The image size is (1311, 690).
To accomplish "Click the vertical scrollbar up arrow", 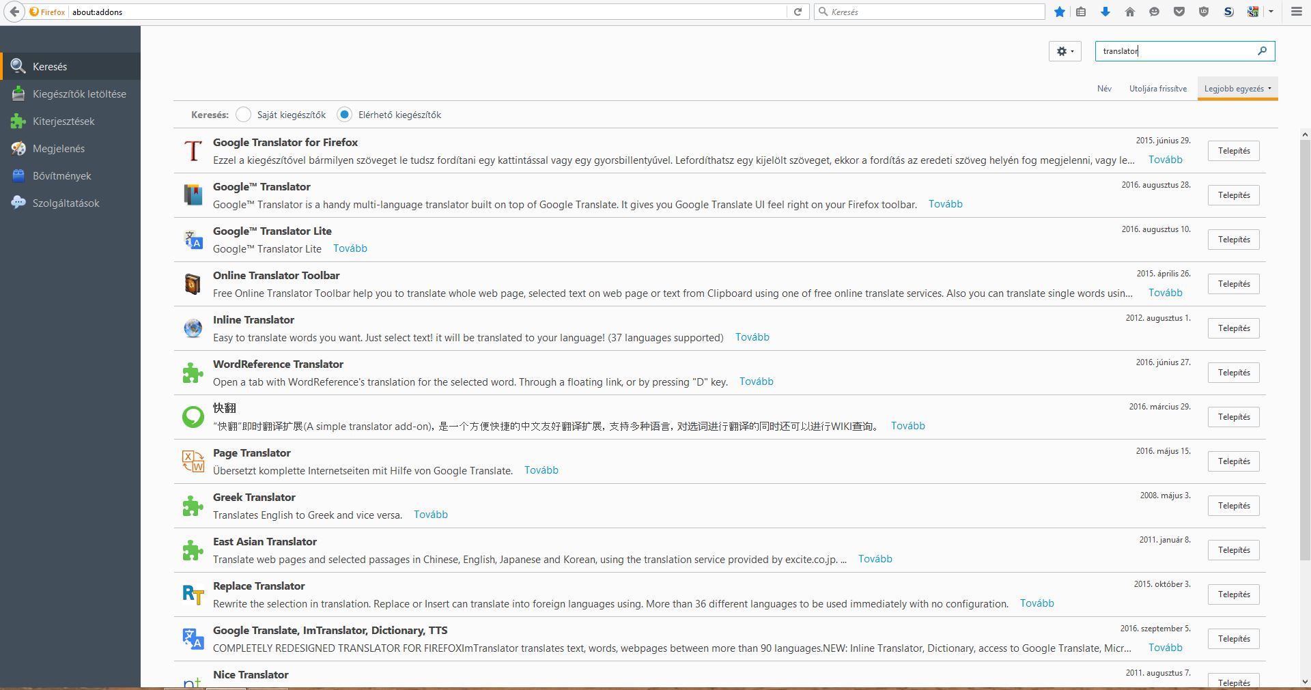I will pyautogui.click(x=1305, y=134).
